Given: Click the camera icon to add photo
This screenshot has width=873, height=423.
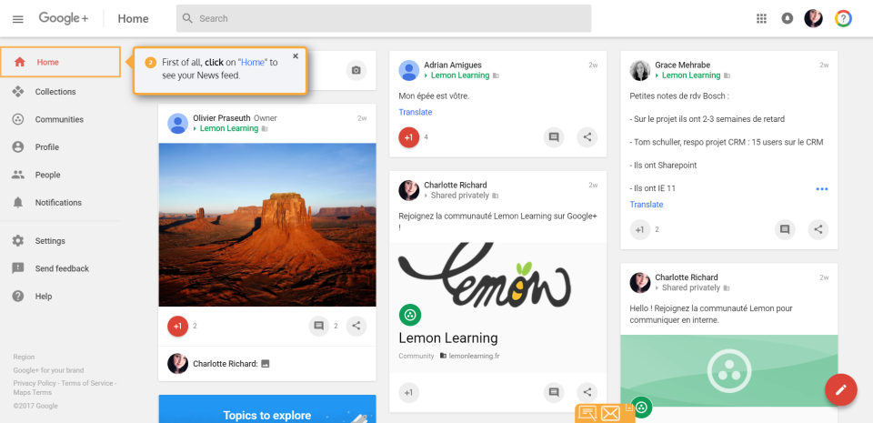Looking at the screenshot, I should click(x=356, y=70).
